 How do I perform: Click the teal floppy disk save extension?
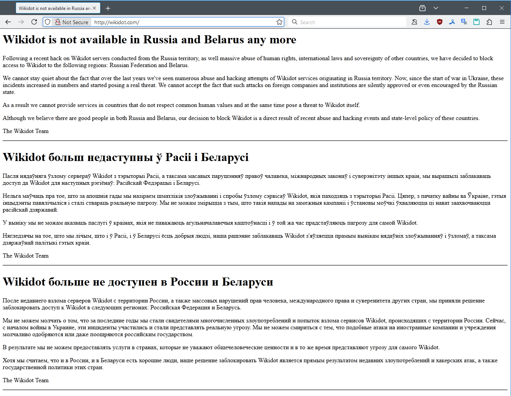[x=476, y=22]
